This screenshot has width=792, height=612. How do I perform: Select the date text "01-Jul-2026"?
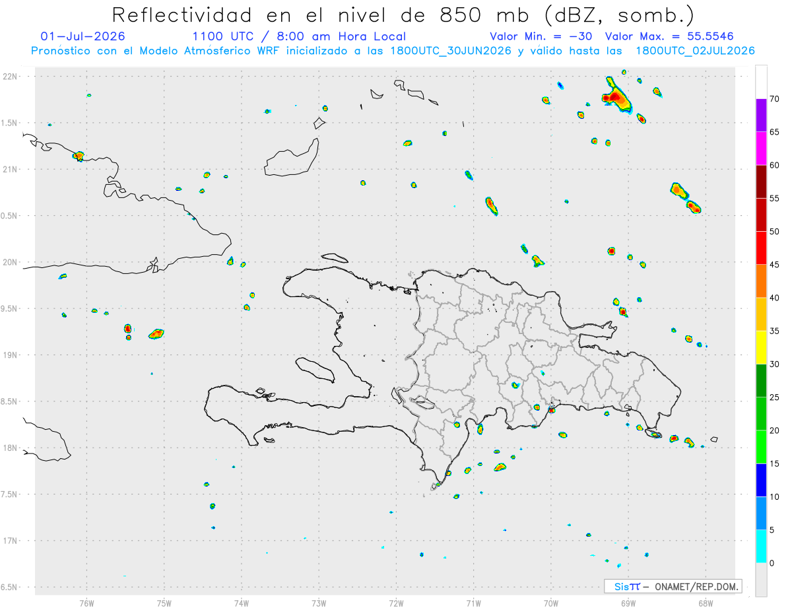pyautogui.click(x=82, y=36)
